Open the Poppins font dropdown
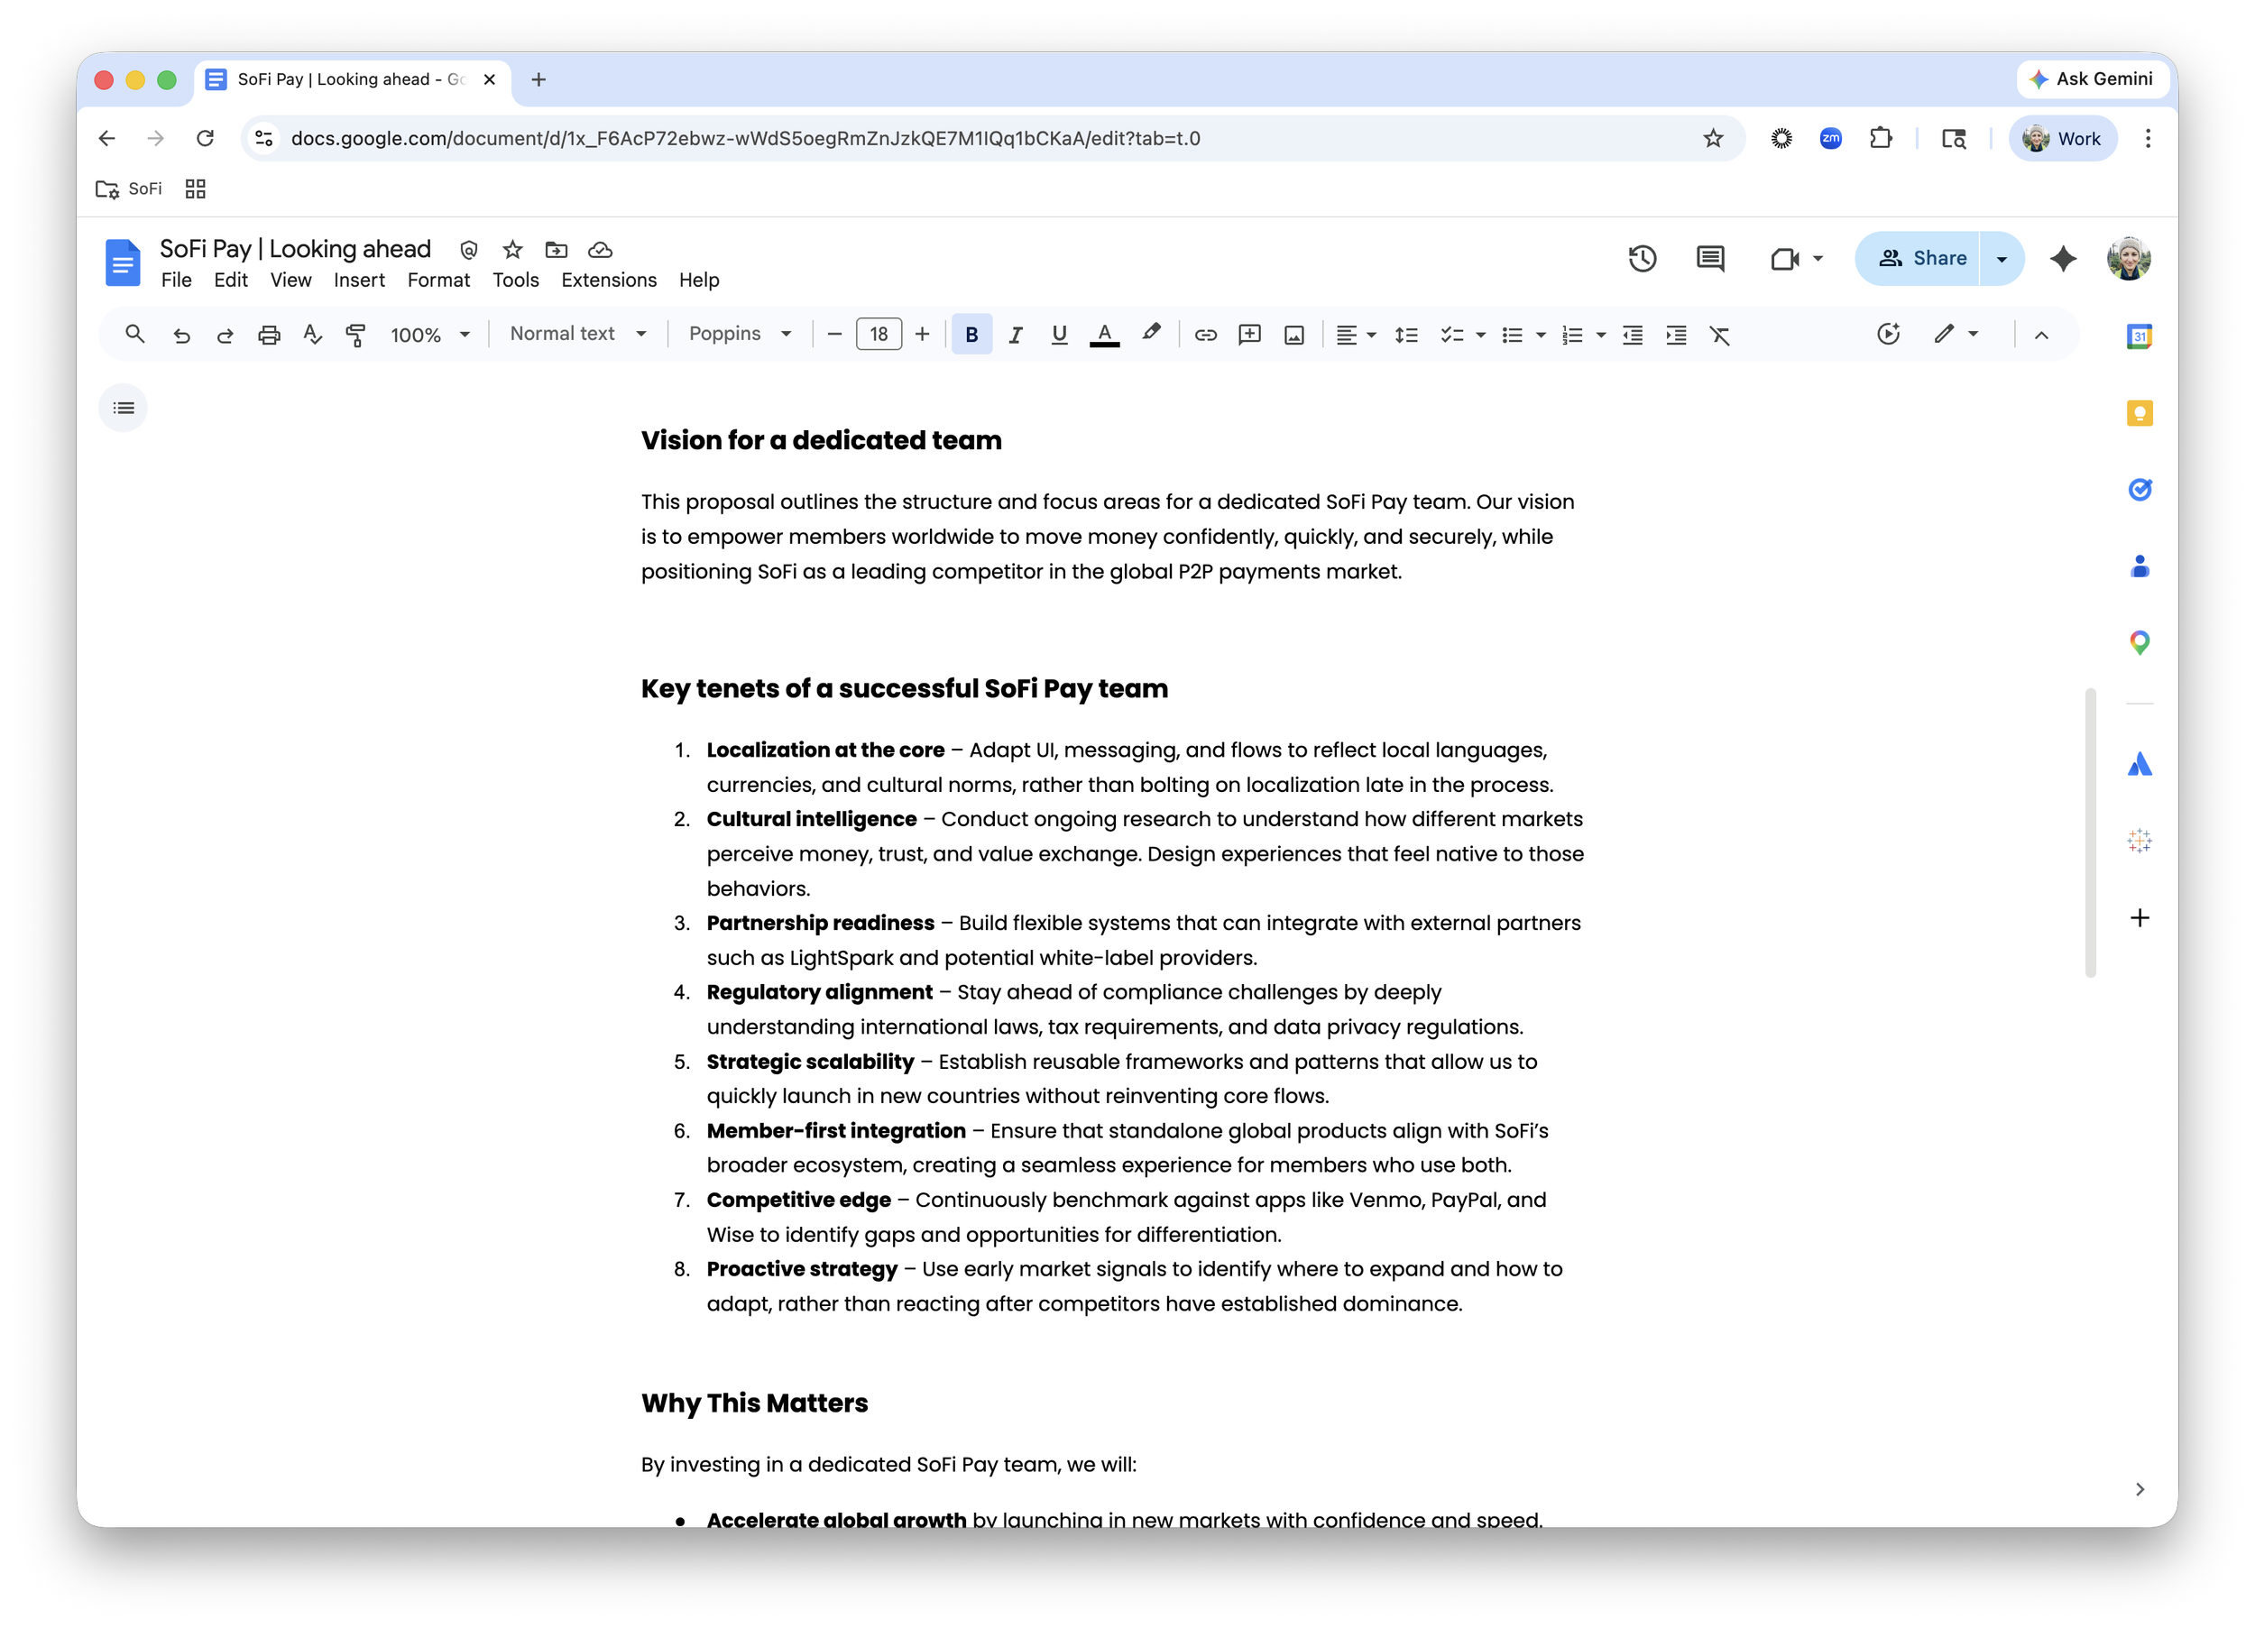 click(740, 334)
